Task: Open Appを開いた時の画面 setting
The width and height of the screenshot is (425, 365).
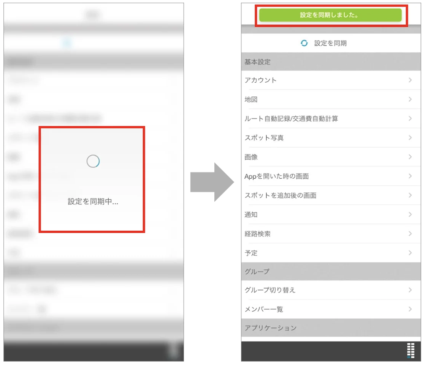Action: [331, 176]
